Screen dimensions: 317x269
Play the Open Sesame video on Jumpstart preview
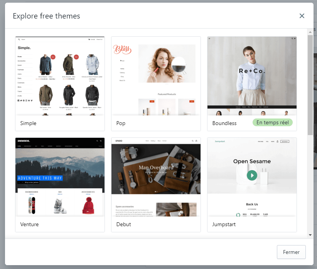tap(252, 175)
